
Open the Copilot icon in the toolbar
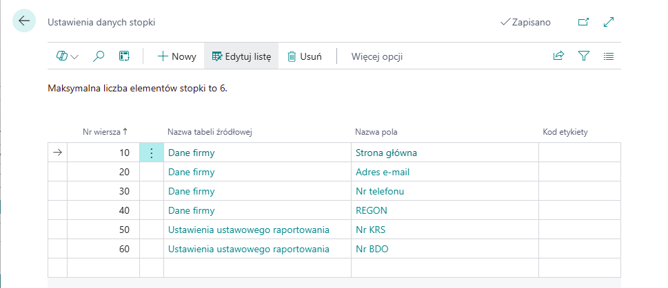[62, 56]
